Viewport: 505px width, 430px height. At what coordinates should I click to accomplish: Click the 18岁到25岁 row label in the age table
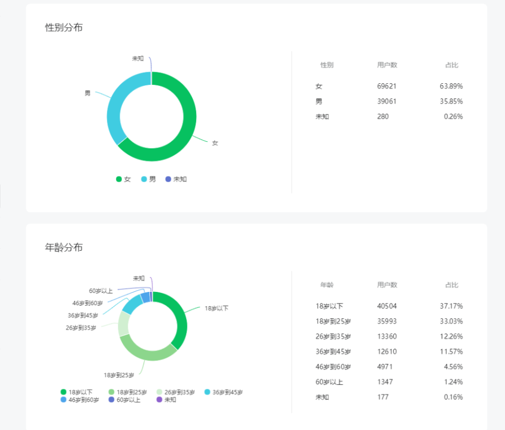click(333, 321)
